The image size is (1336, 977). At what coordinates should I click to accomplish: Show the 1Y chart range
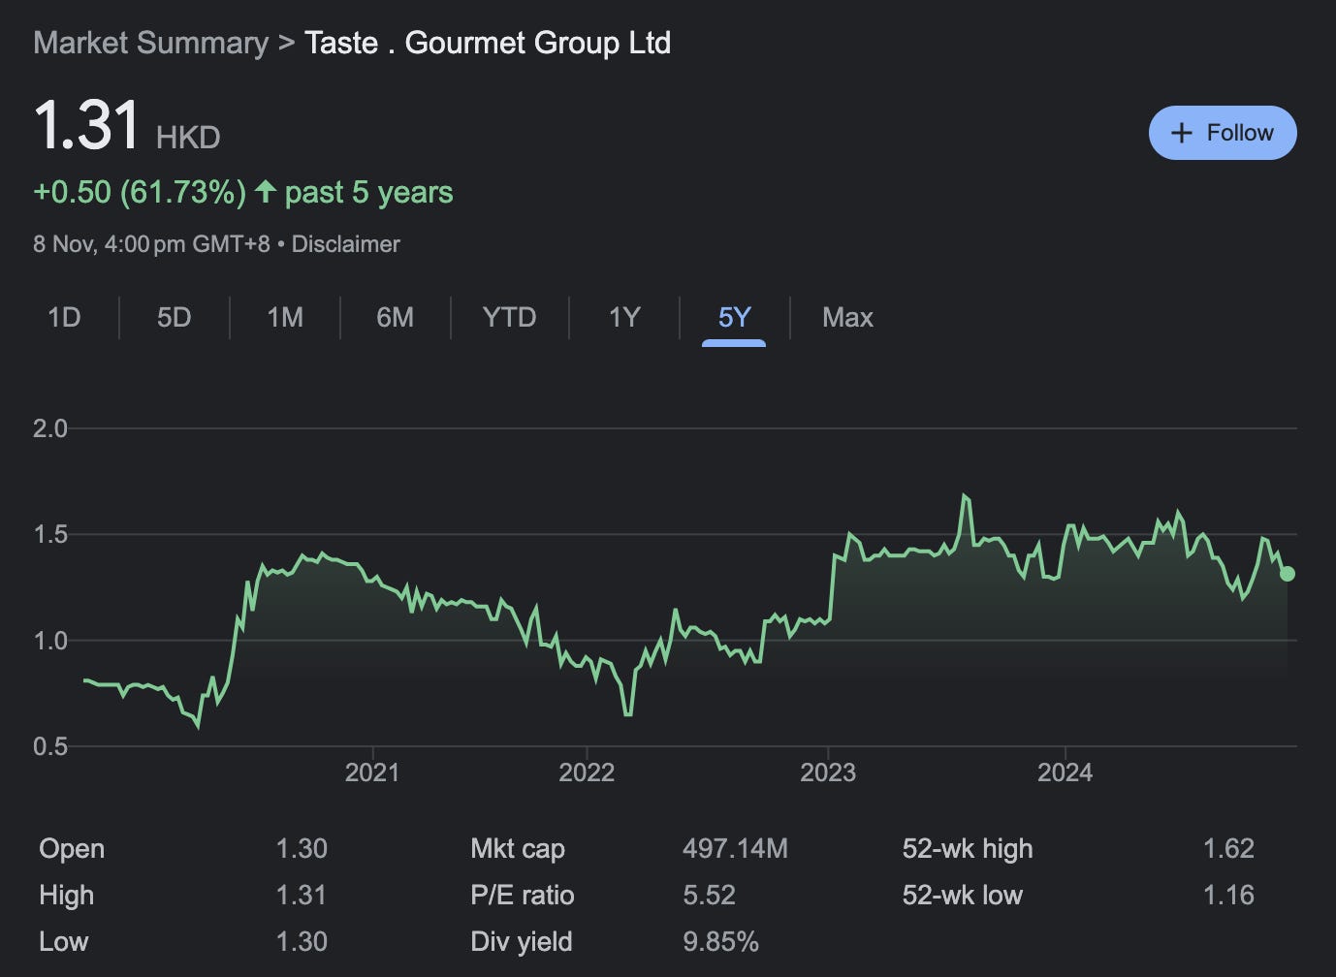[624, 317]
